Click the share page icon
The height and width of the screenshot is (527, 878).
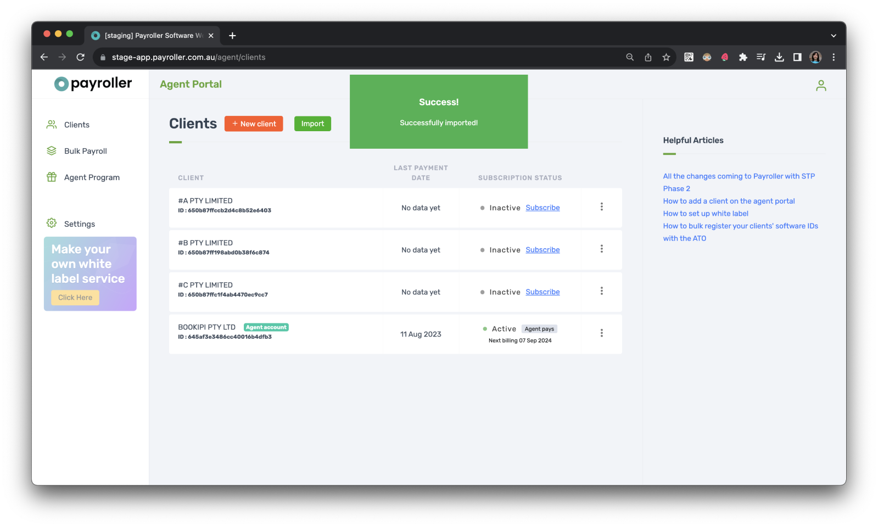click(x=648, y=57)
